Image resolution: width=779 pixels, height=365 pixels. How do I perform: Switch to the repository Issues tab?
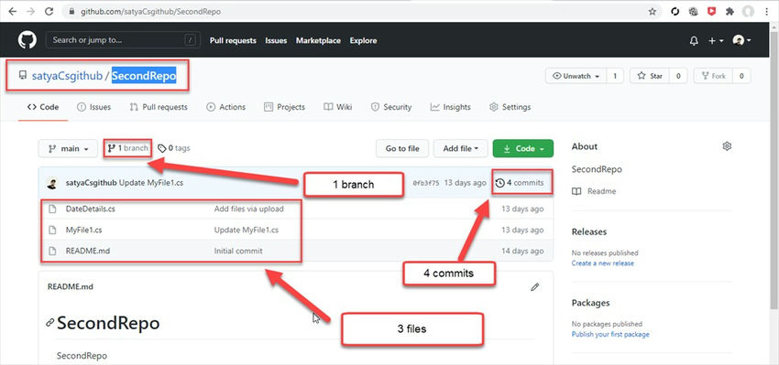93,107
